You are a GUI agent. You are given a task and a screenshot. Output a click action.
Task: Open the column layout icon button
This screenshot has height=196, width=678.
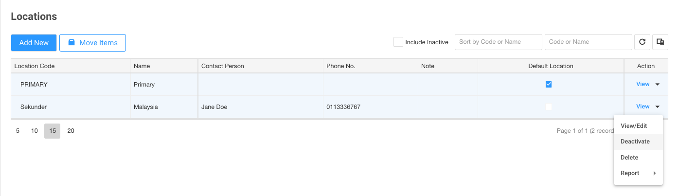pyautogui.click(x=660, y=42)
